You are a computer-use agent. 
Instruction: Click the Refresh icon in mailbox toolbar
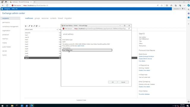coord(37,26)
